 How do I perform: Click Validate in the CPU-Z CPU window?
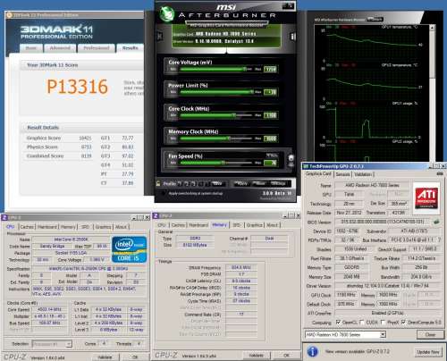pyautogui.click(x=105, y=357)
